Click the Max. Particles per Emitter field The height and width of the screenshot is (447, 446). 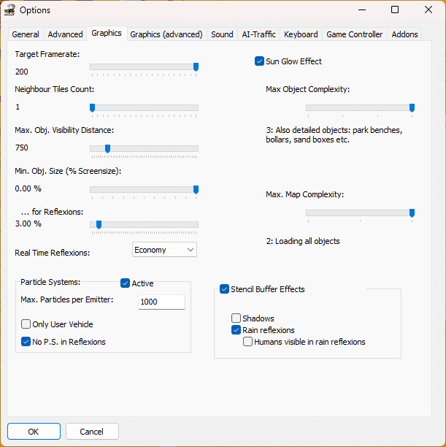point(161,302)
